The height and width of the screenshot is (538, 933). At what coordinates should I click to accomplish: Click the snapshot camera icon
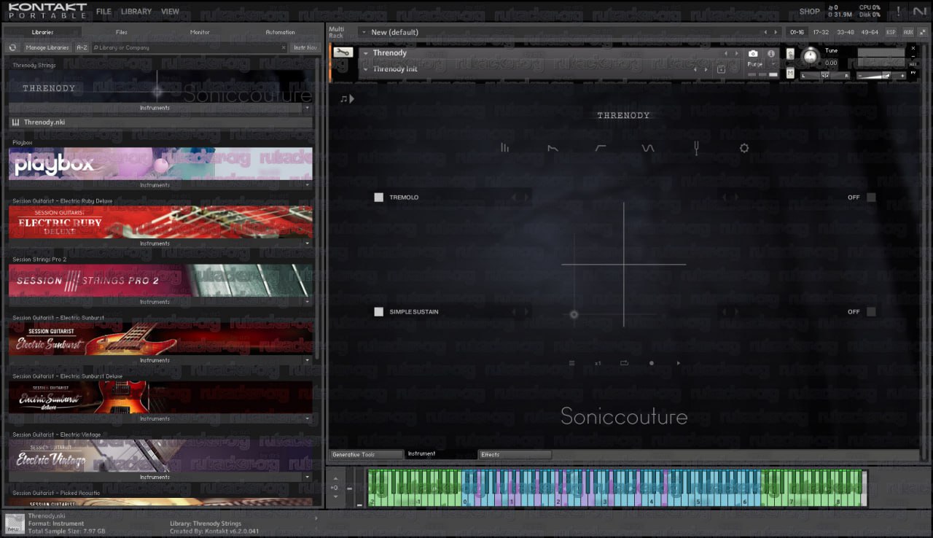pyautogui.click(x=753, y=53)
